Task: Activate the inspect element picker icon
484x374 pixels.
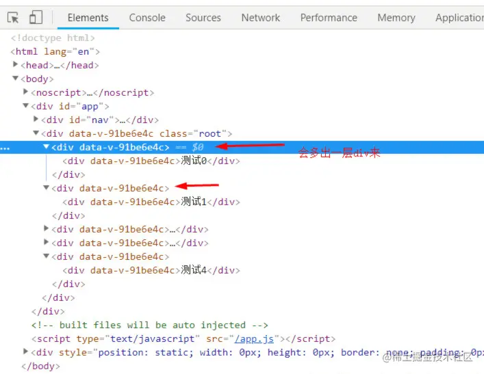Action: (x=13, y=18)
